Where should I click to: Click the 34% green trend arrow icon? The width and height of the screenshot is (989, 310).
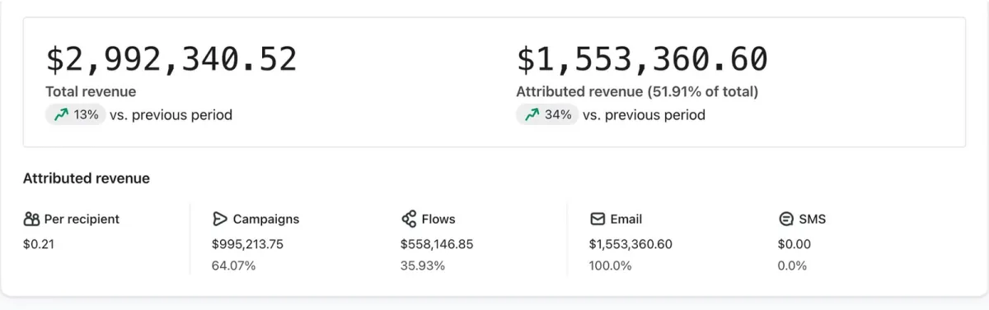(531, 115)
